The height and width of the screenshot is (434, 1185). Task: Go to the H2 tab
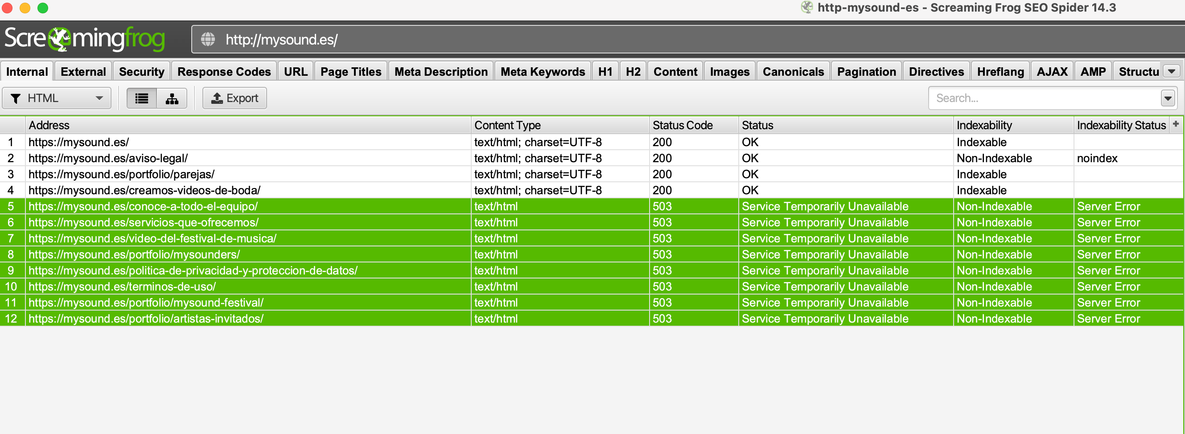point(633,72)
